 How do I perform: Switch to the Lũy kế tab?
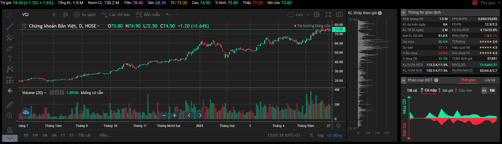(x=490, y=80)
